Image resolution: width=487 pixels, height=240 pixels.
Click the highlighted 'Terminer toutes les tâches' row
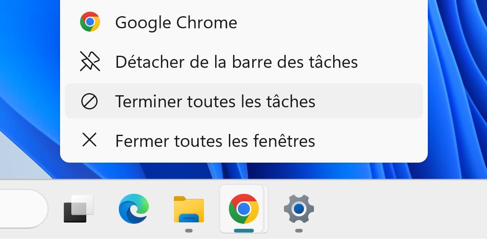pyautogui.click(x=244, y=101)
